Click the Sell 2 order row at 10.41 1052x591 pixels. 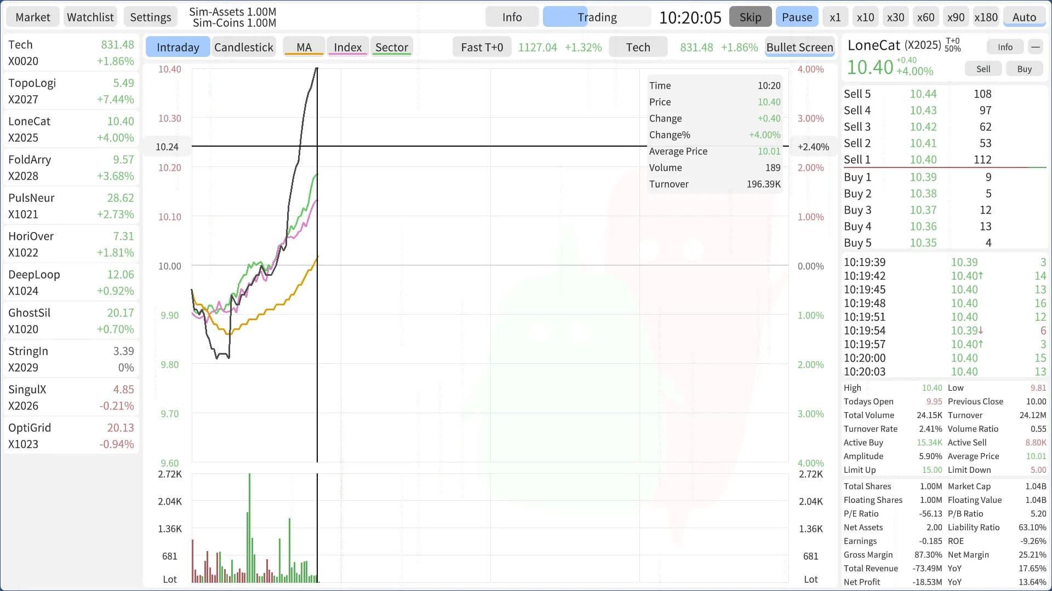click(x=945, y=143)
